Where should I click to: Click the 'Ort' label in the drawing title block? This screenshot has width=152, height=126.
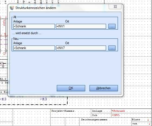95,115
